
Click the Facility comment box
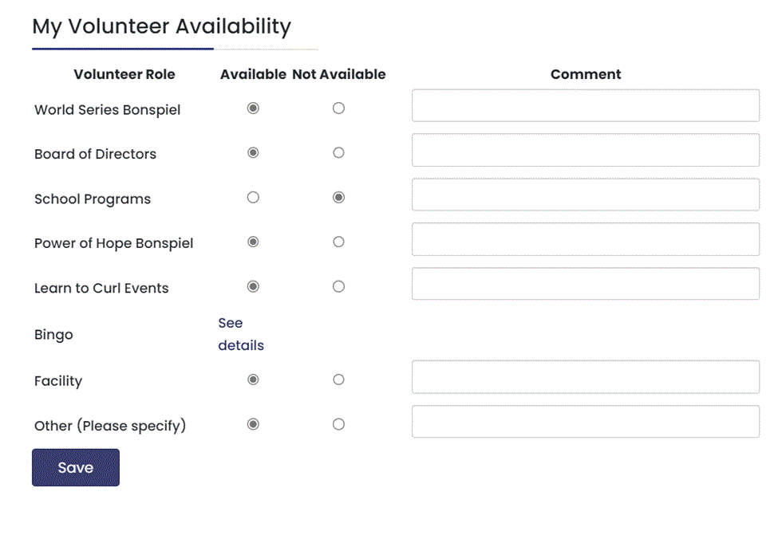point(585,377)
